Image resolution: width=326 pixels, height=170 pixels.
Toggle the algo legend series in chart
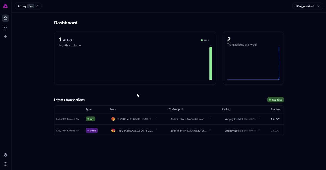pos(205,40)
